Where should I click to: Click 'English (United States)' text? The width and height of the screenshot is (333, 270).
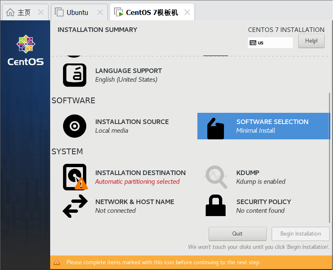pos(126,80)
